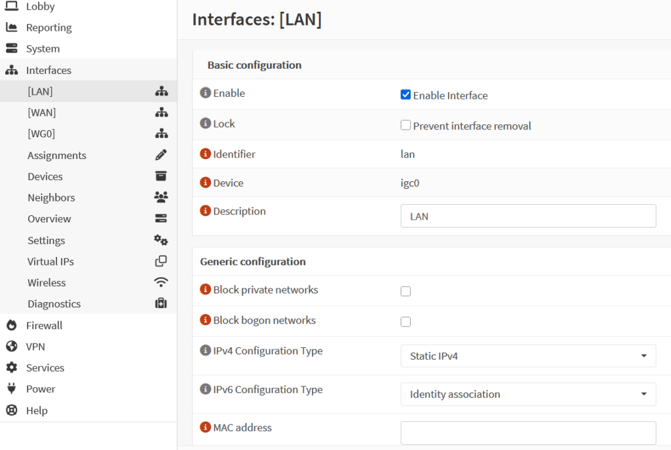671x450 pixels.
Task: Enable the Block bogon networks checkbox
Action: [406, 322]
